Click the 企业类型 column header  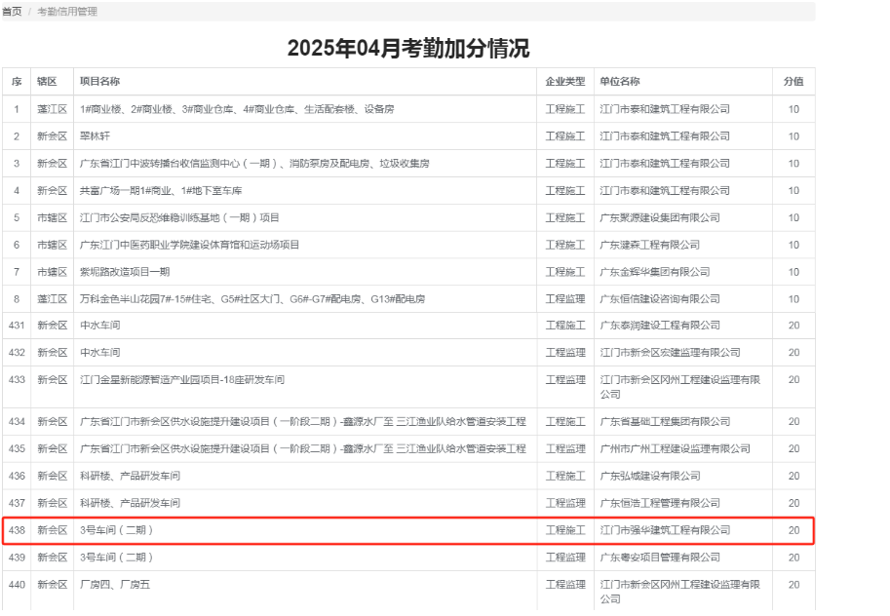(565, 82)
